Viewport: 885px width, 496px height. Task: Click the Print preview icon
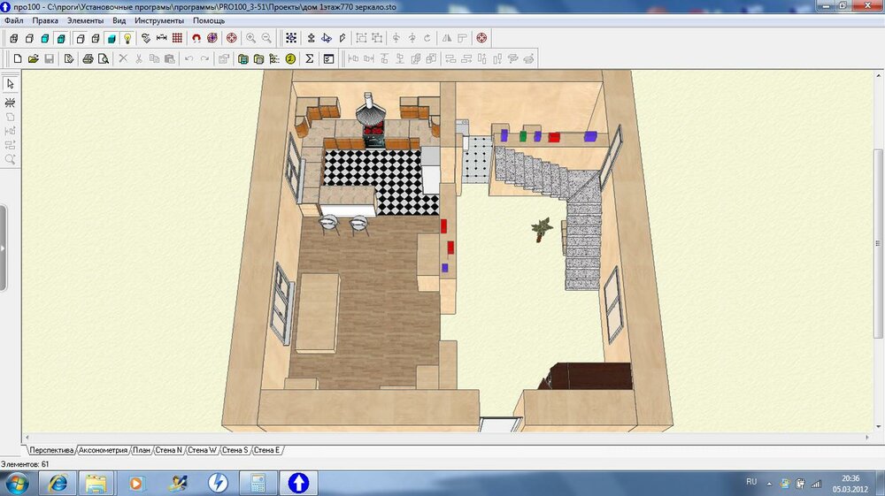pyautogui.click(x=103, y=59)
